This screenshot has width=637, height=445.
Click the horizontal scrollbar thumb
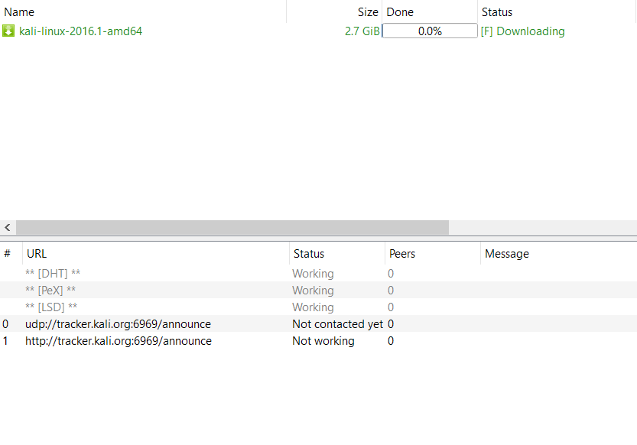[232, 227]
